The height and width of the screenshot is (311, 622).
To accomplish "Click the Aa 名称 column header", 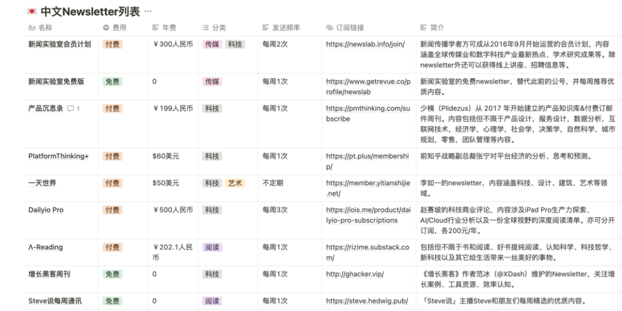I will point(40,28).
